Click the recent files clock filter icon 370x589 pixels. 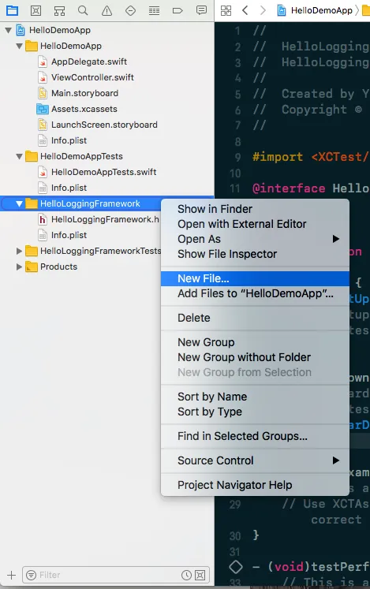pyautogui.click(x=186, y=575)
